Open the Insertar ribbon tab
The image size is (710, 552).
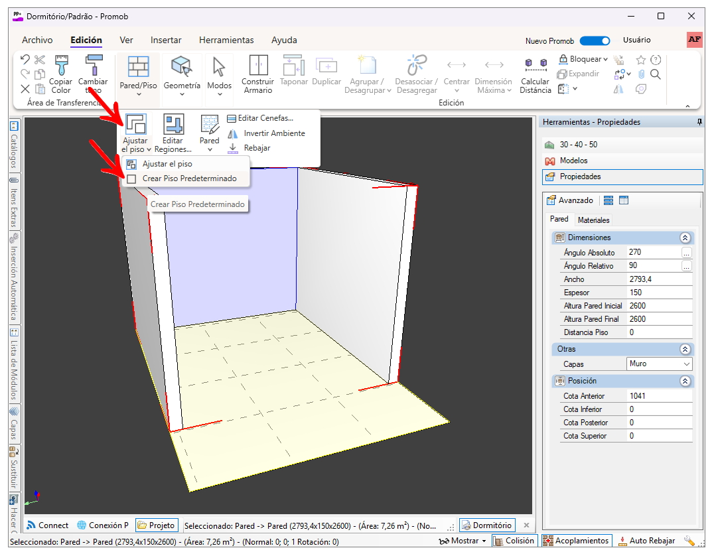166,40
